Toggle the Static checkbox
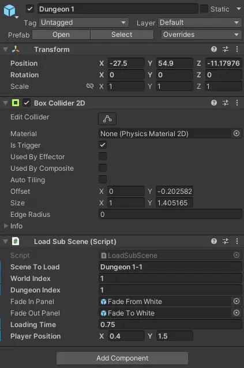244x368 pixels. tap(204, 9)
